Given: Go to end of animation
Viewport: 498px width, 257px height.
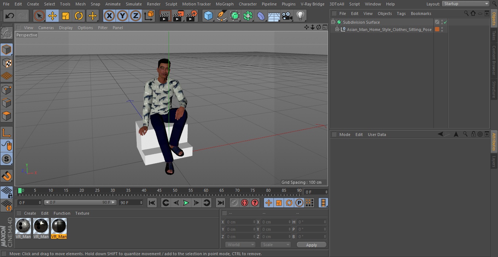Looking at the screenshot, I should pyautogui.click(x=221, y=203).
